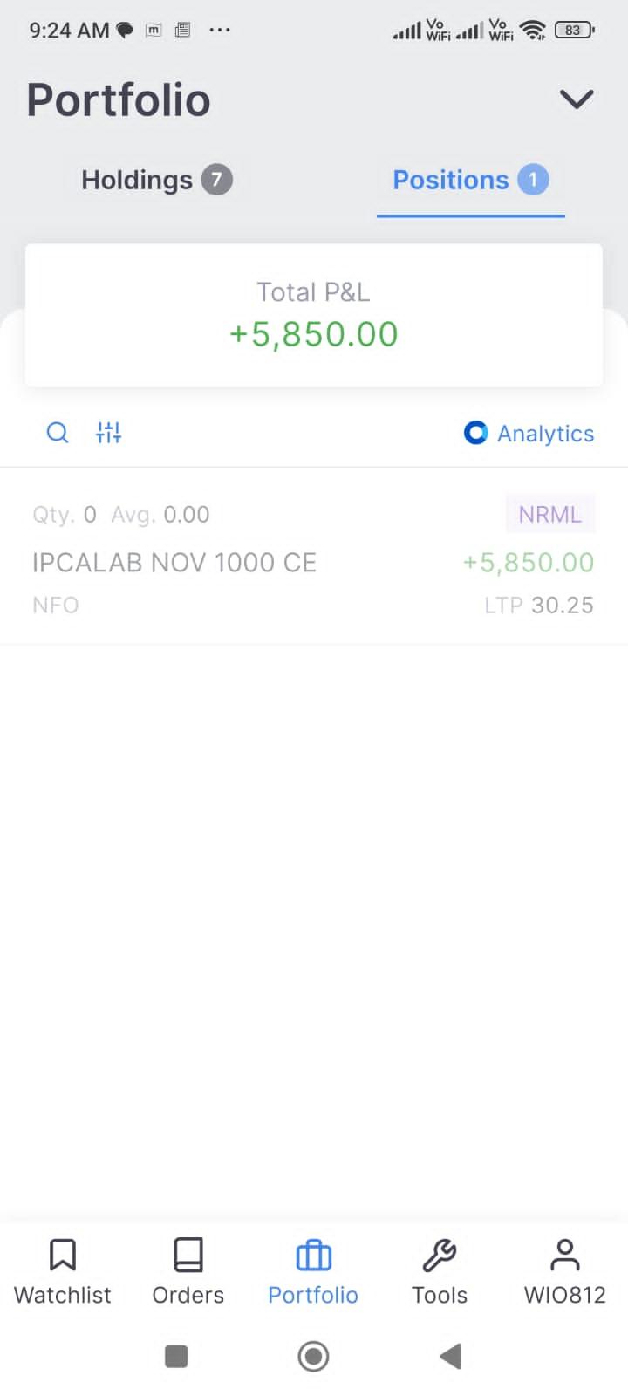Tap the Total P&L card
The image size is (628, 1396).
314,315
